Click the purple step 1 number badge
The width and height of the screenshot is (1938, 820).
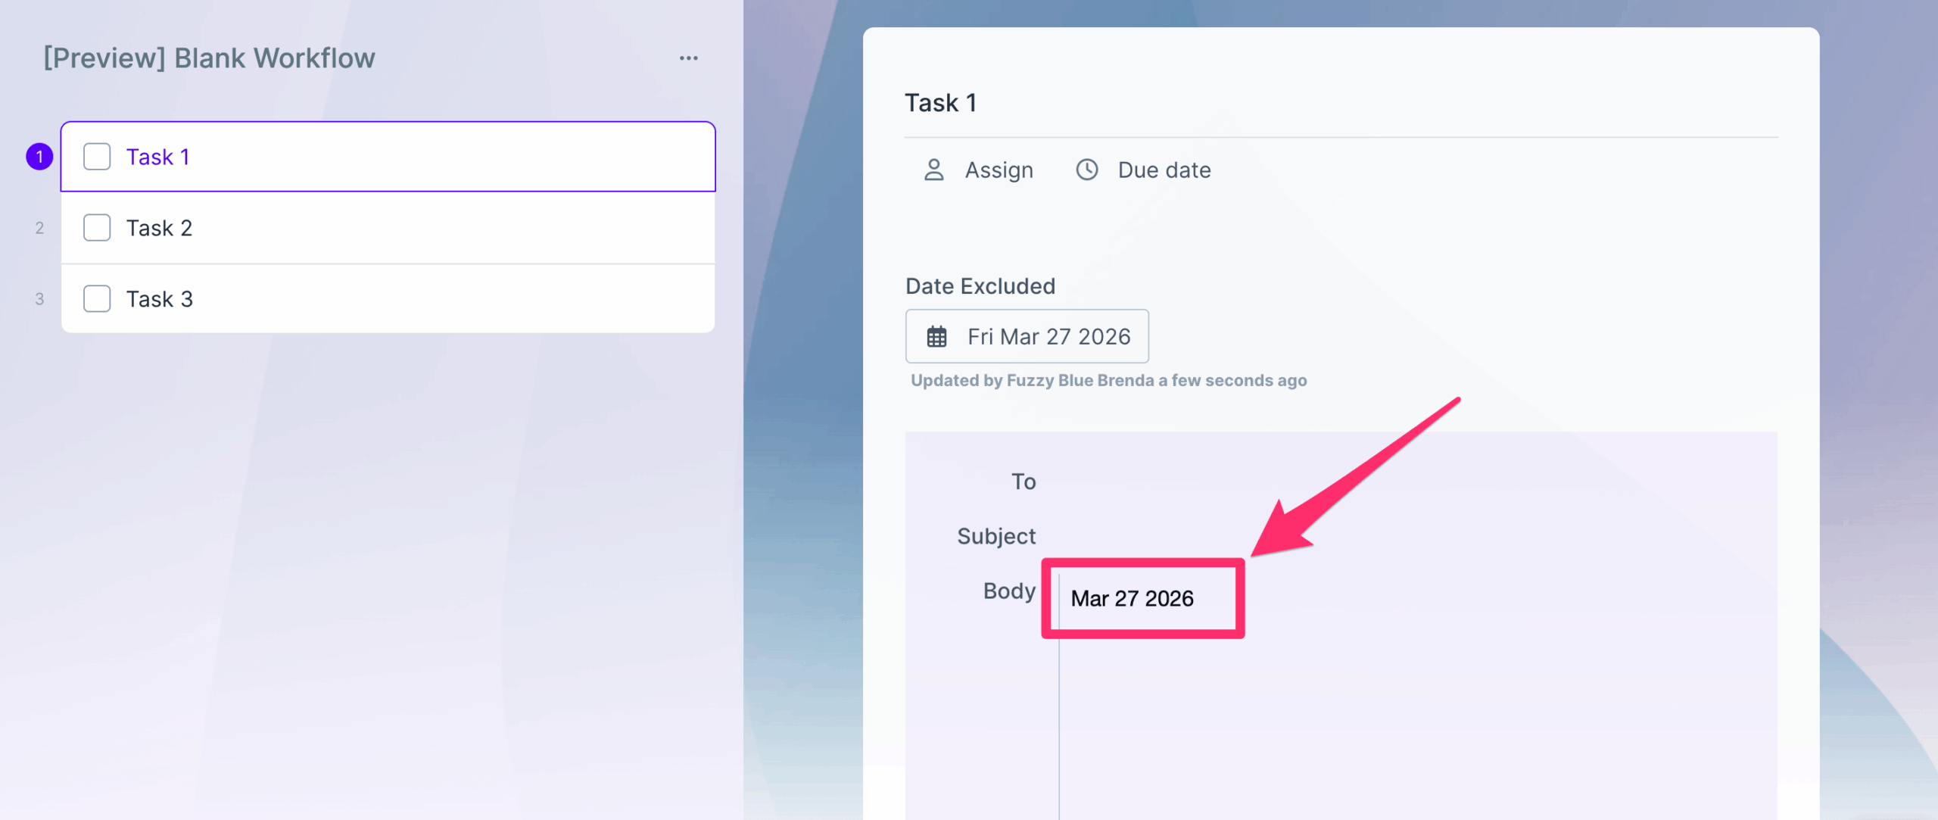coord(39,157)
